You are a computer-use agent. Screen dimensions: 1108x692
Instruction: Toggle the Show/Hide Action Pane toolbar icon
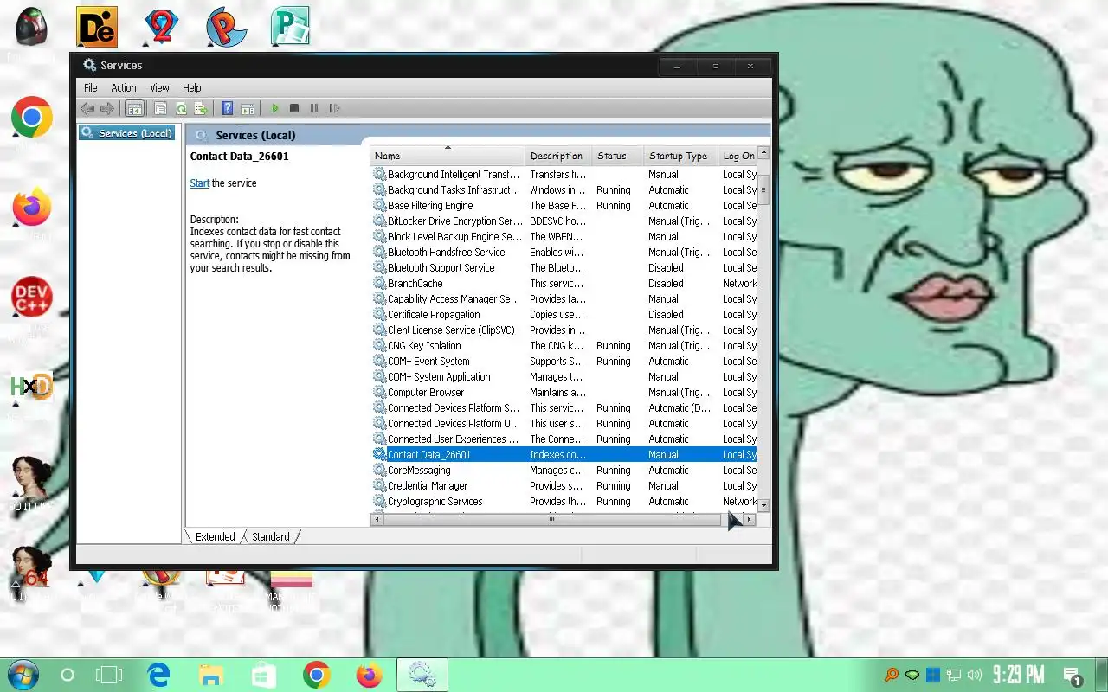coord(248,108)
